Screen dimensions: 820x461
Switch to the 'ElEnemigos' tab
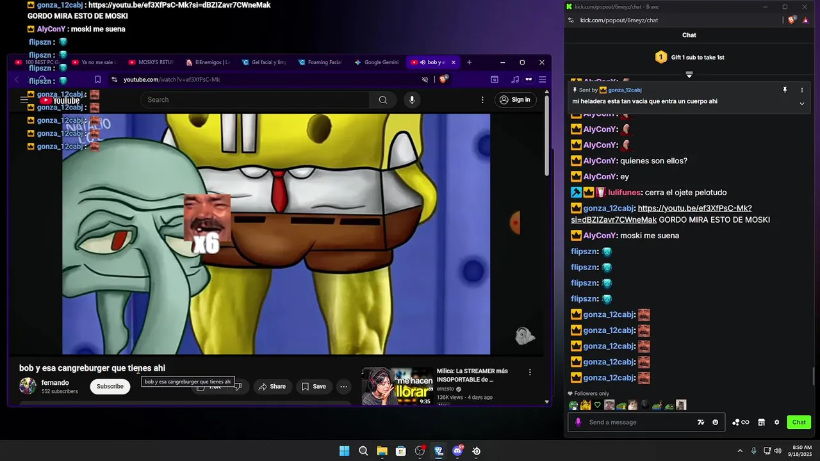click(x=208, y=63)
